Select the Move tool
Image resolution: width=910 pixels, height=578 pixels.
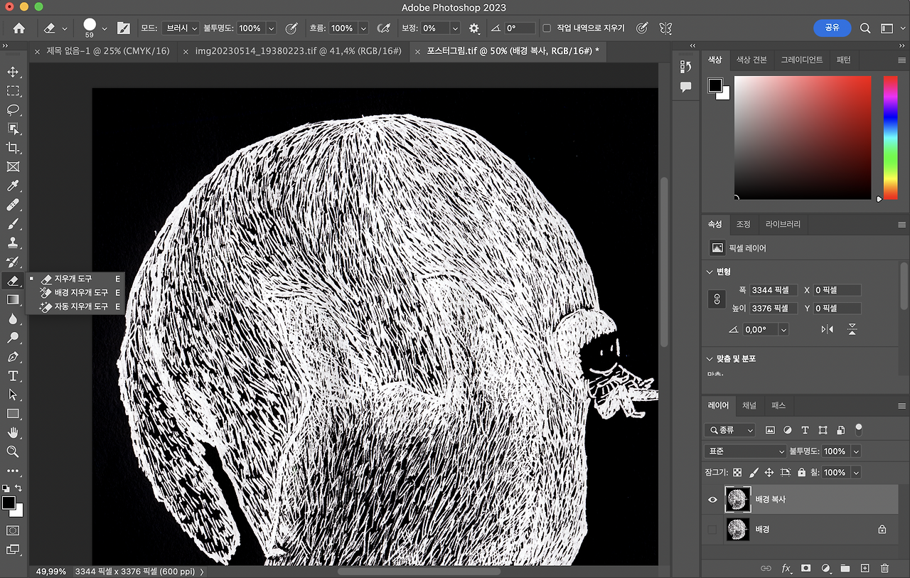pyautogui.click(x=13, y=72)
